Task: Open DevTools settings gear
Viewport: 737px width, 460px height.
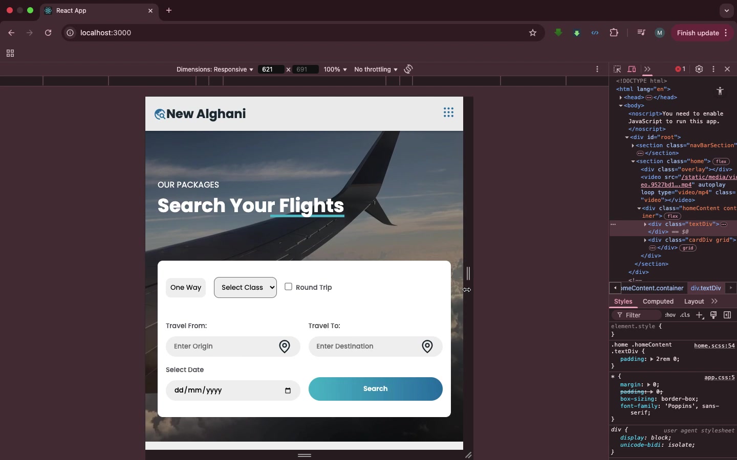Action: [x=700, y=69]
